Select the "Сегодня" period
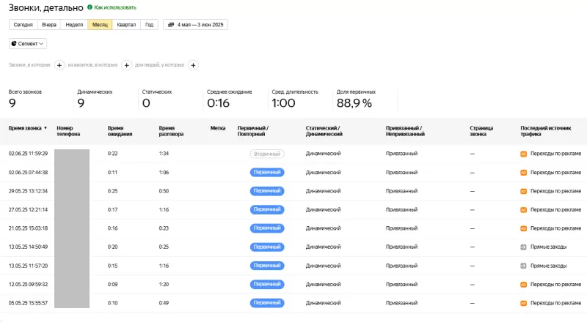Screen dimensions: 587x322 tap(23, 24)
